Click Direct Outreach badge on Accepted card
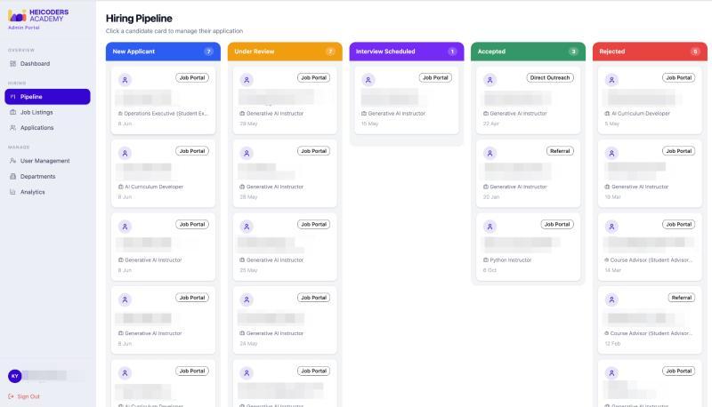The width and height of the screenshot is (712, 407). pyautogui.click(x=550, y=78)
